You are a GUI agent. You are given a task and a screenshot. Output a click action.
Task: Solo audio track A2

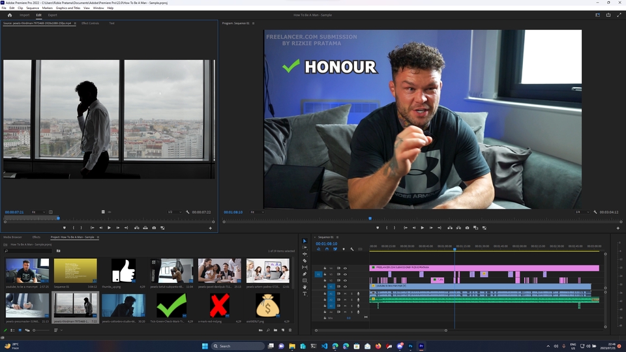351,300
